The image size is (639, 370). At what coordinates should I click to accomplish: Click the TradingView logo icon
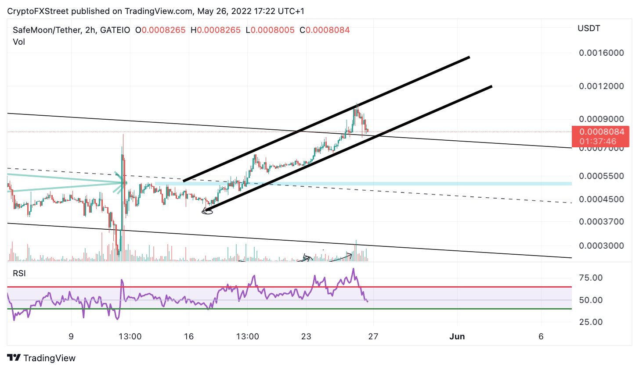click(x=14, y=358)
